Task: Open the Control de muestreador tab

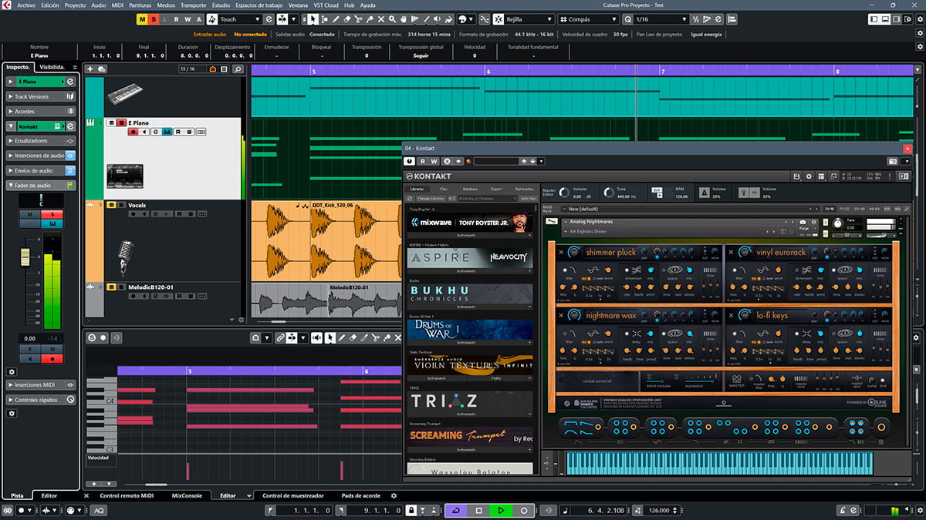Action: click(293, 495)
